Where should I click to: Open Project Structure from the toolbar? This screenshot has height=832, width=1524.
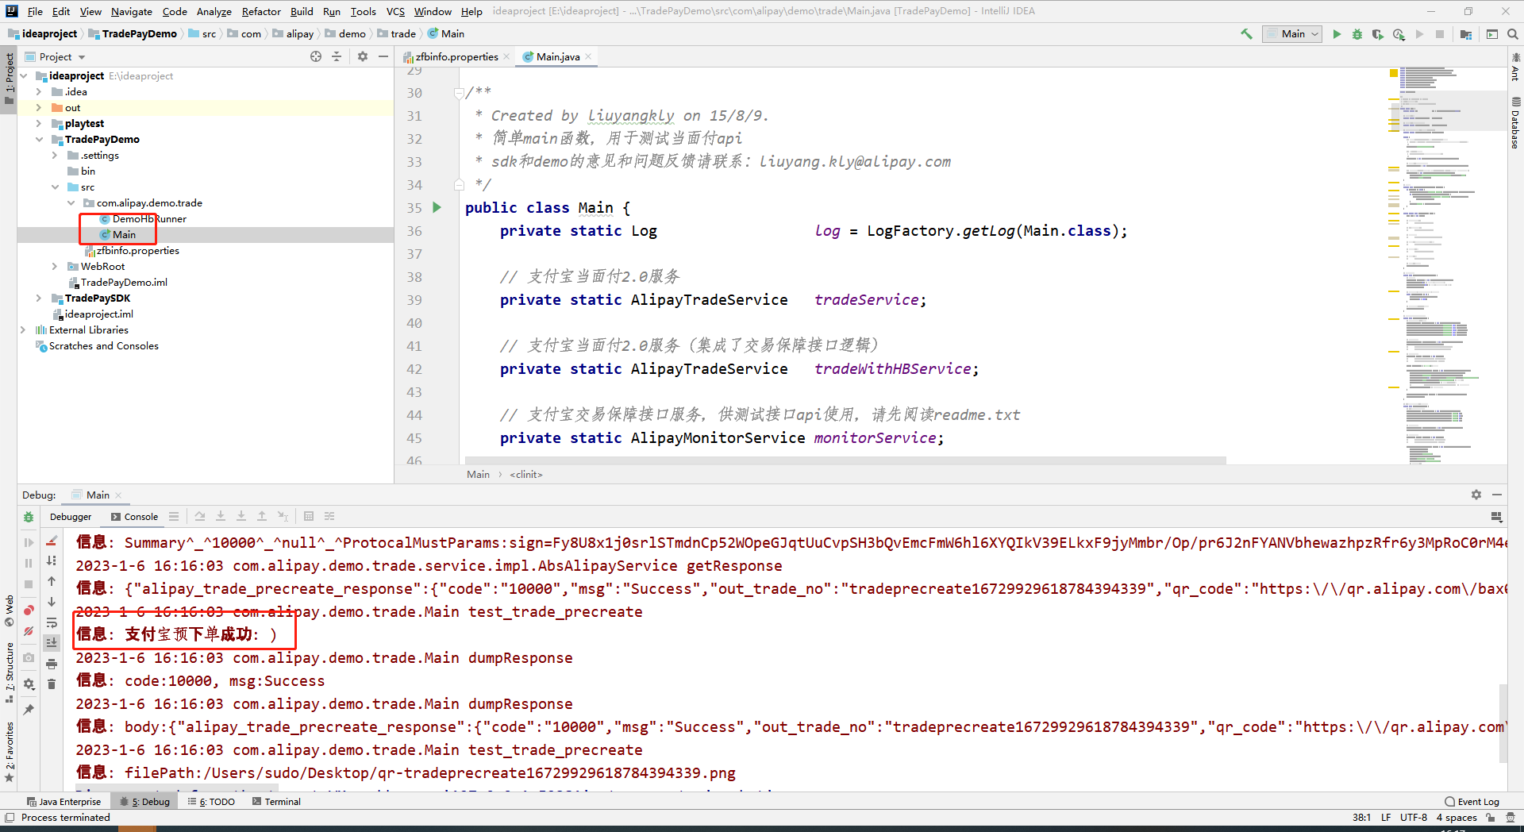coord(1466,34)
